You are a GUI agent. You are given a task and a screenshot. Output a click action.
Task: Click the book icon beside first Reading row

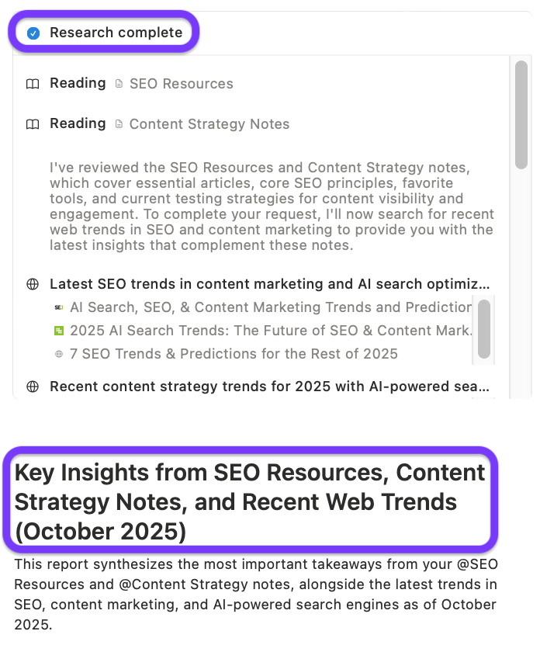pyautogui.click(x=32, y=84)
